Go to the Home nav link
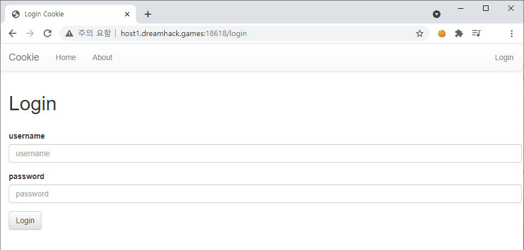The image size is (524, 250). (66, 57)
